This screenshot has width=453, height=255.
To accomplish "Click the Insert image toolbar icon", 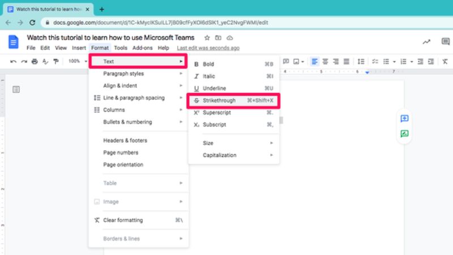I will [296, 61].
